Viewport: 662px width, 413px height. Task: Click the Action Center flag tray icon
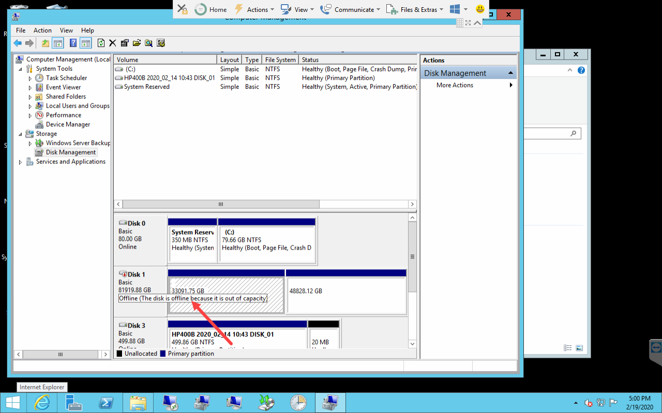(613, 403)
